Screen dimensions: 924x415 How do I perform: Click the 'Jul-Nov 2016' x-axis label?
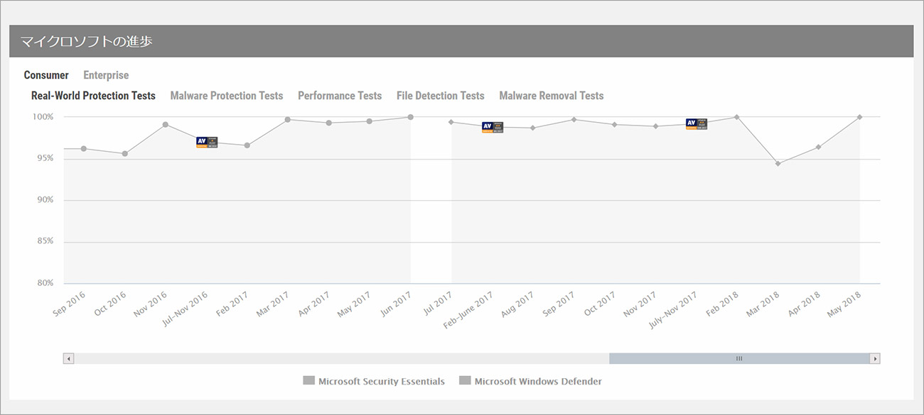pos(185,309)
